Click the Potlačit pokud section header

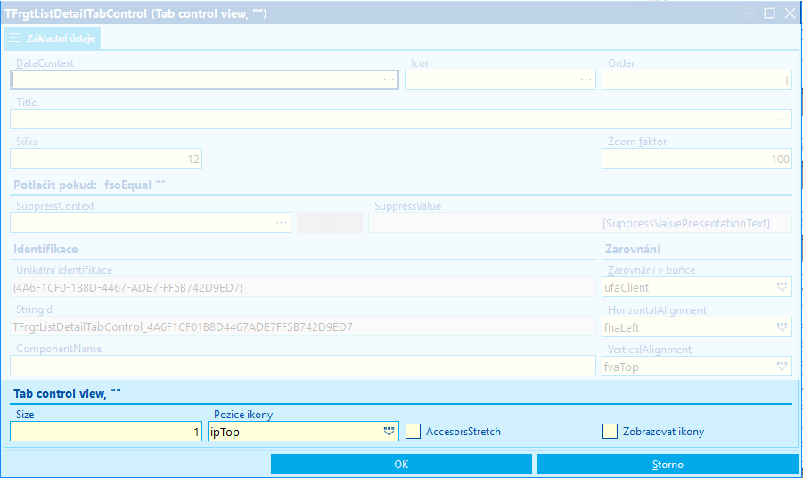pyautogui.click(x=90, y=185)
